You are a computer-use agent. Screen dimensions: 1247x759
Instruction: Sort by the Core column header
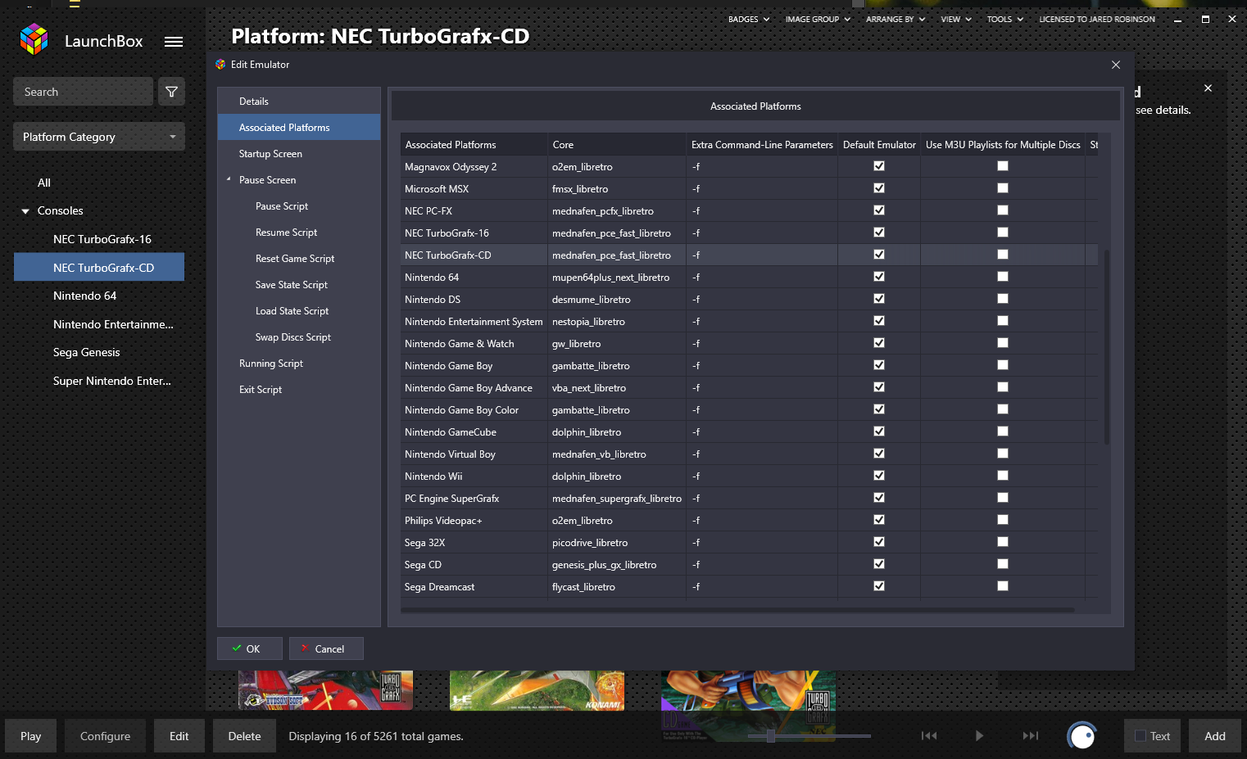pos(617,145)
